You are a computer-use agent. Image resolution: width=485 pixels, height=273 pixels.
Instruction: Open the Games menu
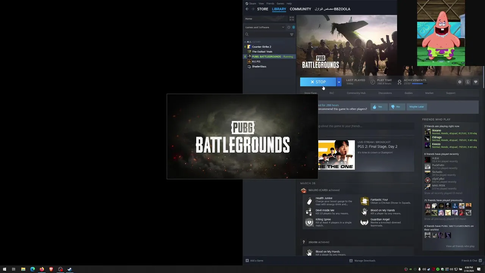pyautogui.click(x=280, y=3)
